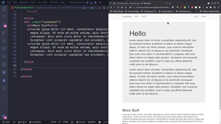Place cursor on empty line 64 in editor
The height and width of the screenshot is (124, 221).
pos(64,65)
